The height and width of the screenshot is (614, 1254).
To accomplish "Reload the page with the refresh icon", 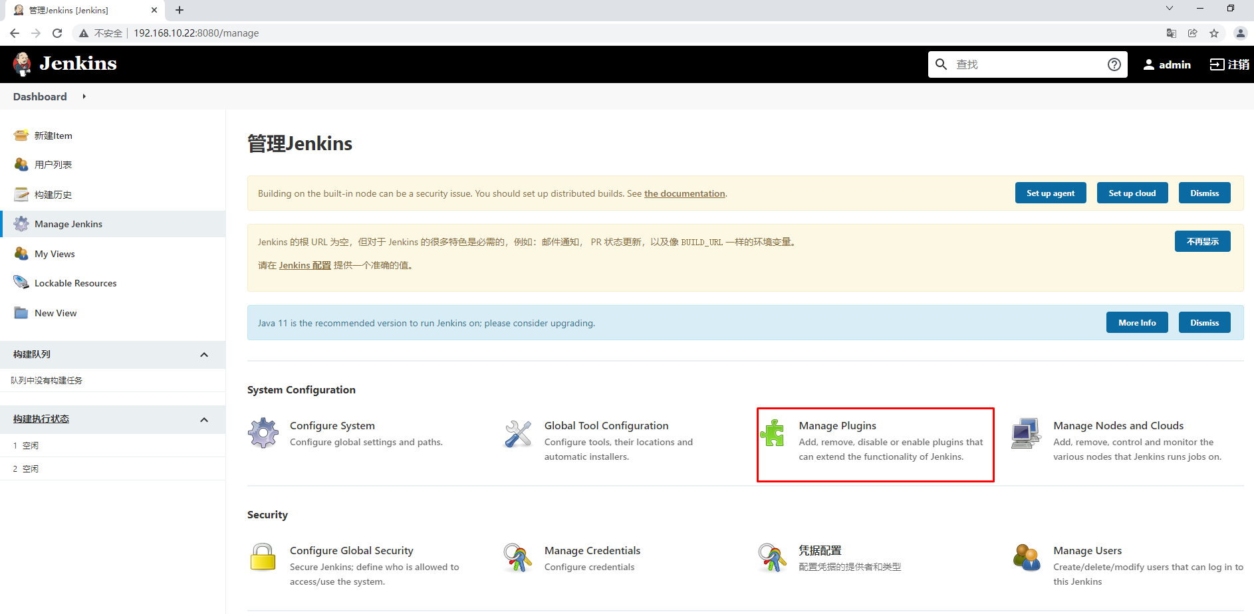I will (57, 33).
